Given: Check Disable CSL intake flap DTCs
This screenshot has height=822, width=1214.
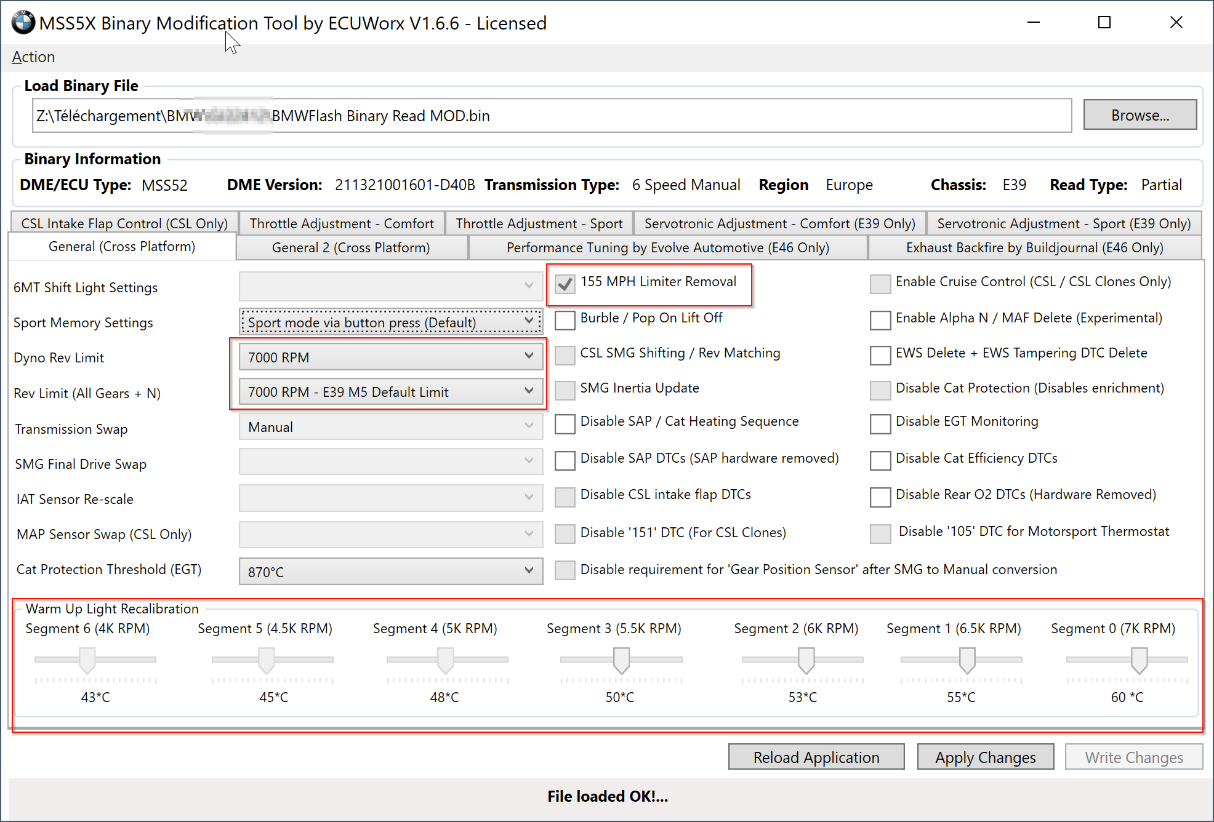Looking at the screenshot, I should (565, 497).
